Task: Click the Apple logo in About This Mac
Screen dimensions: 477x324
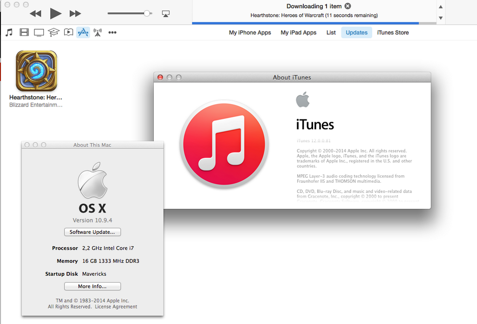Action: click(93, 180)
